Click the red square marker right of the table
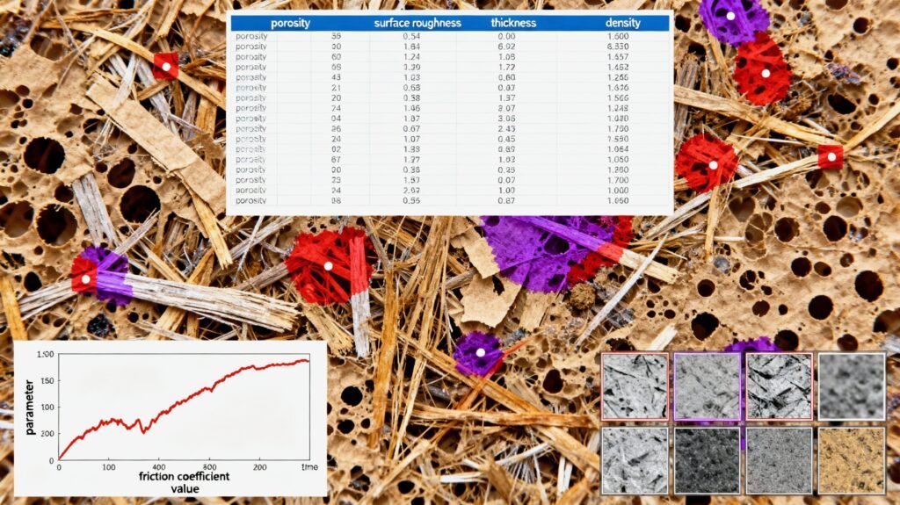 pos(830,156)
